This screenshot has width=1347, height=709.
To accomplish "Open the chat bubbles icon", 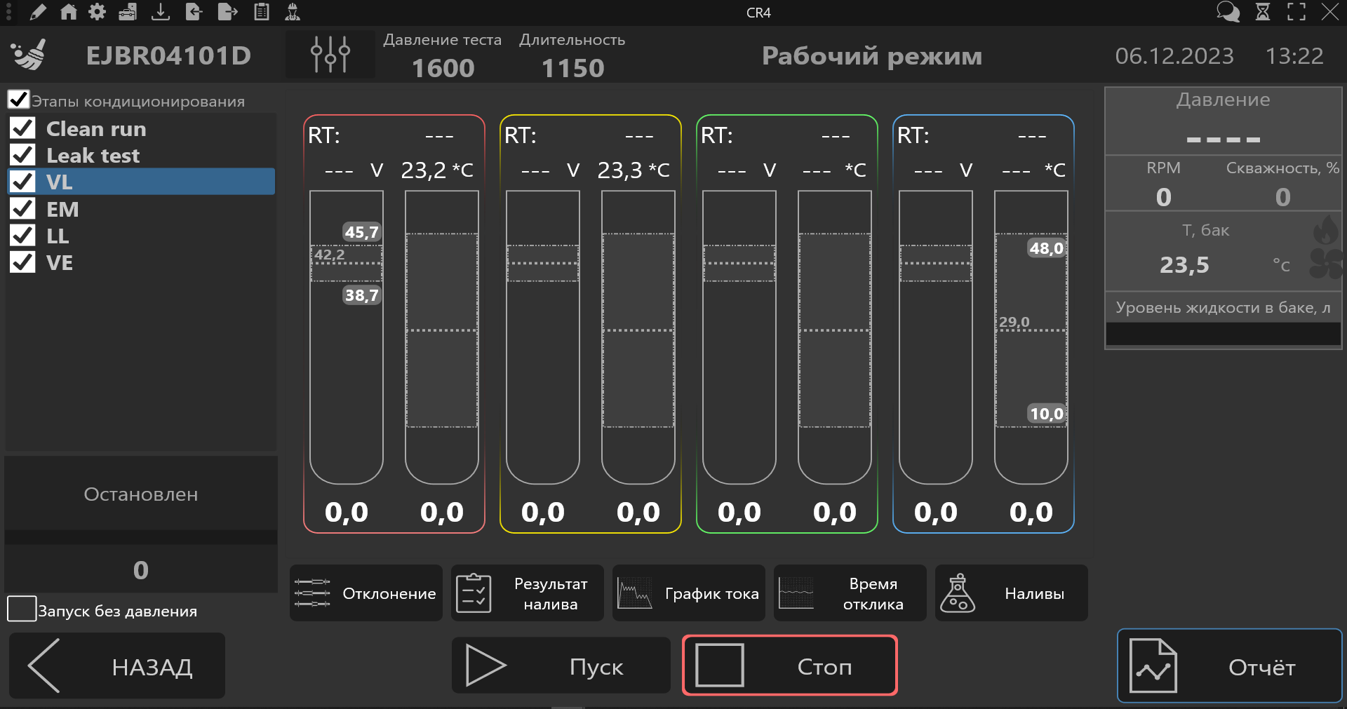I will pos(1228,12).
